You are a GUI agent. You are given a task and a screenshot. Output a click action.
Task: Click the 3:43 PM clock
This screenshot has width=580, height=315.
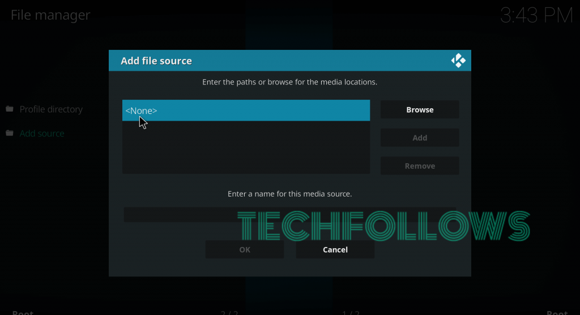coord(536,15)
